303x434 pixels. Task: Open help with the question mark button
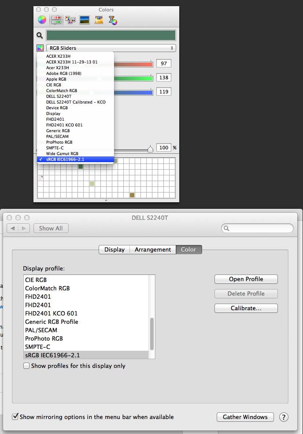(x=284, y=417)
